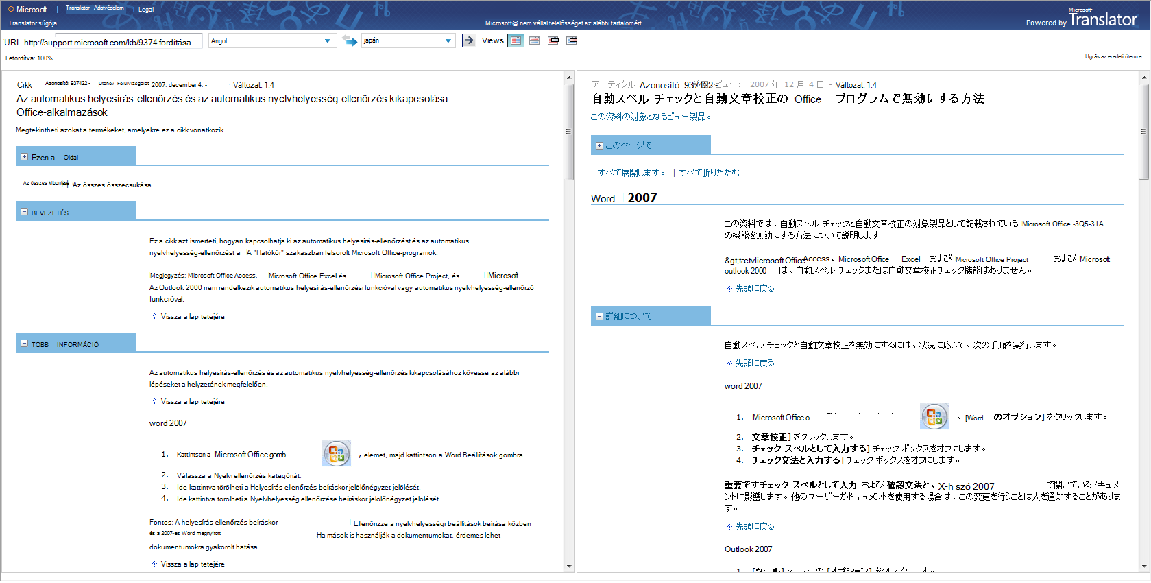Click 'Megtekintheti azokat a termékeket' link
Screen dimensions: 1151x583
coord(121,130)
